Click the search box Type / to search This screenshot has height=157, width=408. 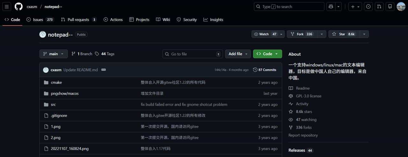coord(289,7)
